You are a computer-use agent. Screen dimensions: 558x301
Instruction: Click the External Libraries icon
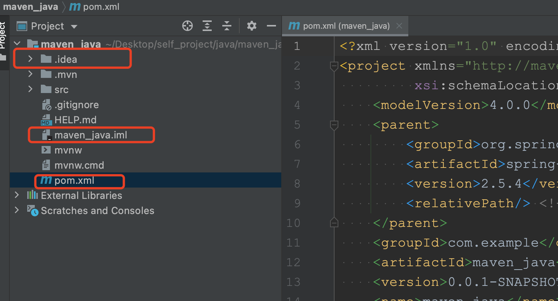pos(33,195)
